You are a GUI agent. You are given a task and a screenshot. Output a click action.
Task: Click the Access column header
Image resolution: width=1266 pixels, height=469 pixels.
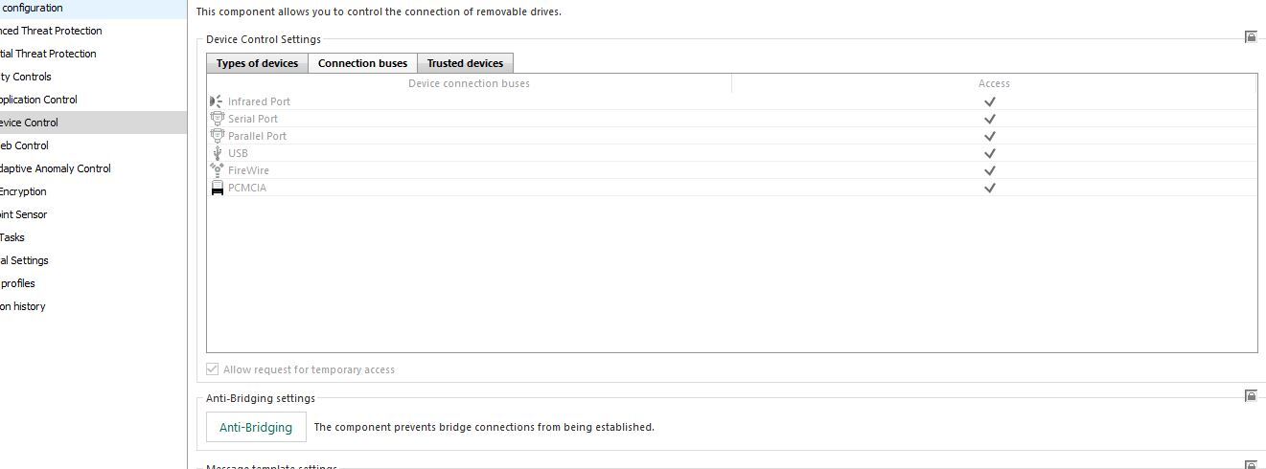coord(994,83)
